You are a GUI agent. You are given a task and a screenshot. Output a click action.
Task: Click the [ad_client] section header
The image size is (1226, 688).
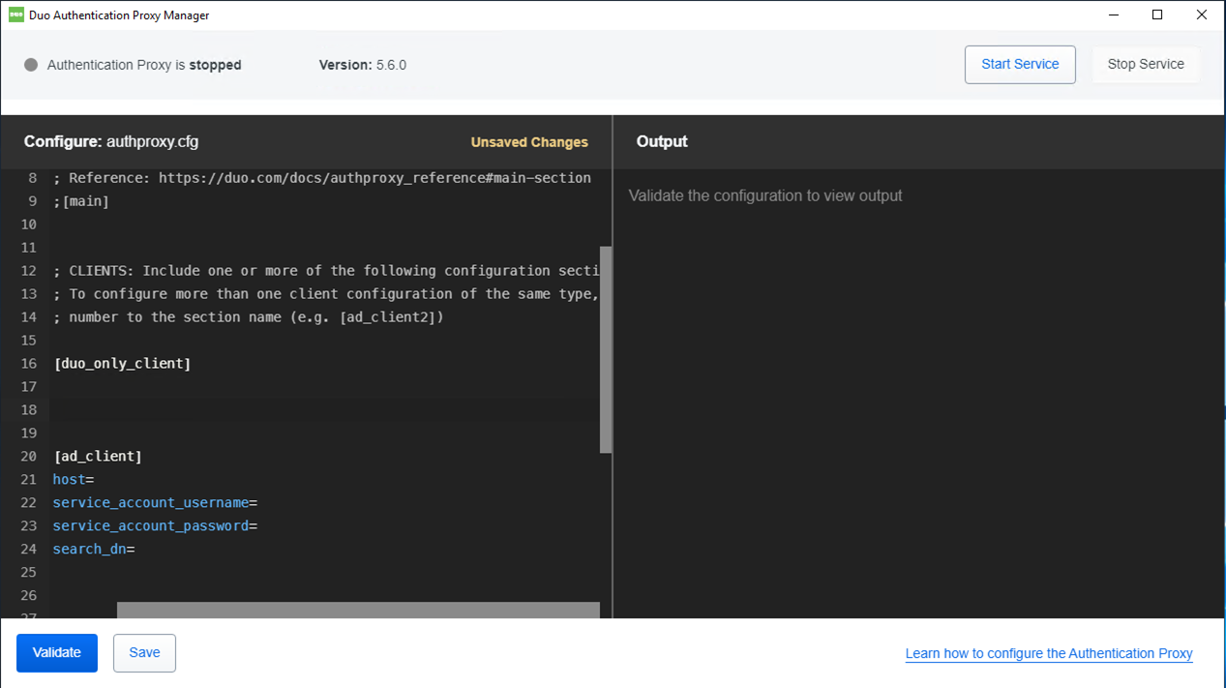98,457
